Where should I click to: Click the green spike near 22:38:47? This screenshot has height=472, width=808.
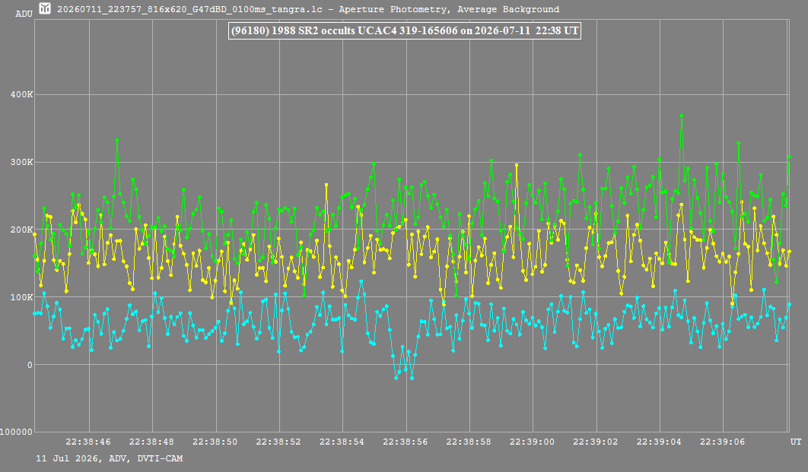[x=117, y=140]
